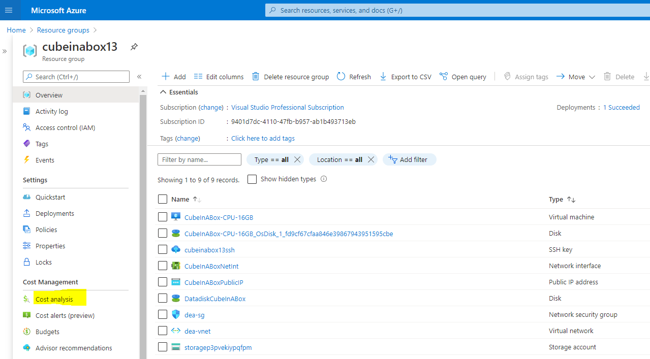Open the hamburger portal menu
The image size is (650, 359).
pyautogui.click(x=8, y=10)
